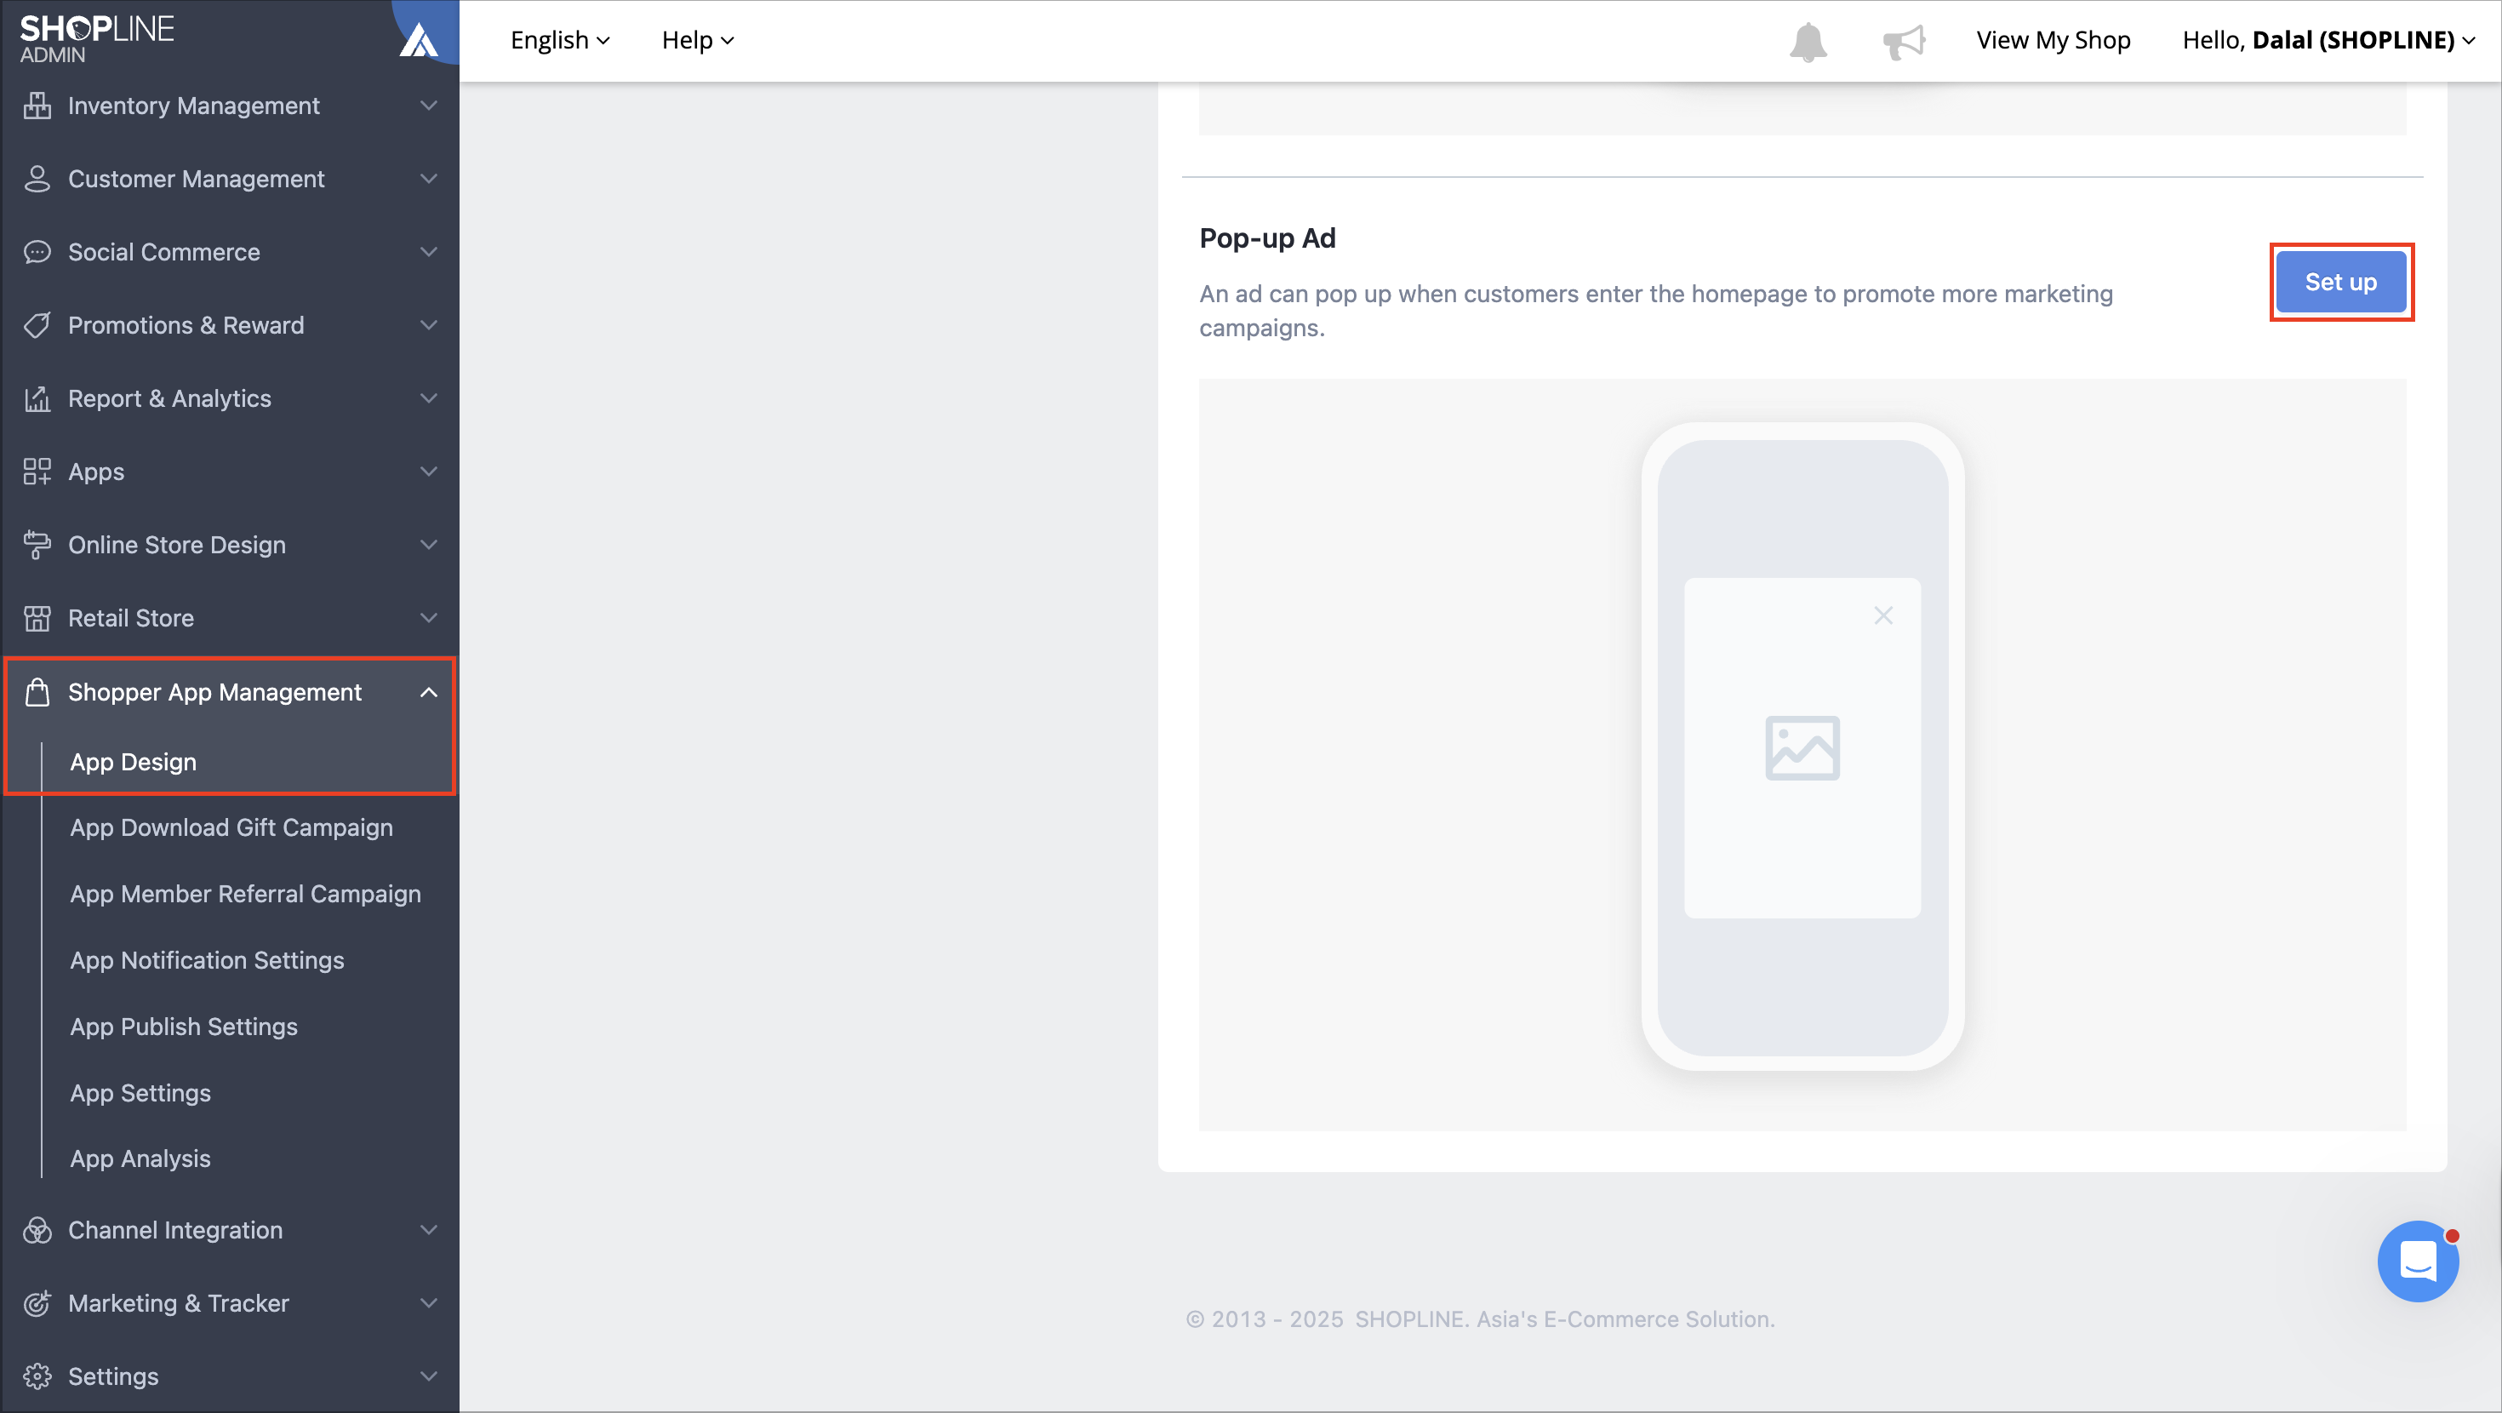Click the Customer Management person icon
Viewport: 2502px width, 1413px height.
pos(37,179)
